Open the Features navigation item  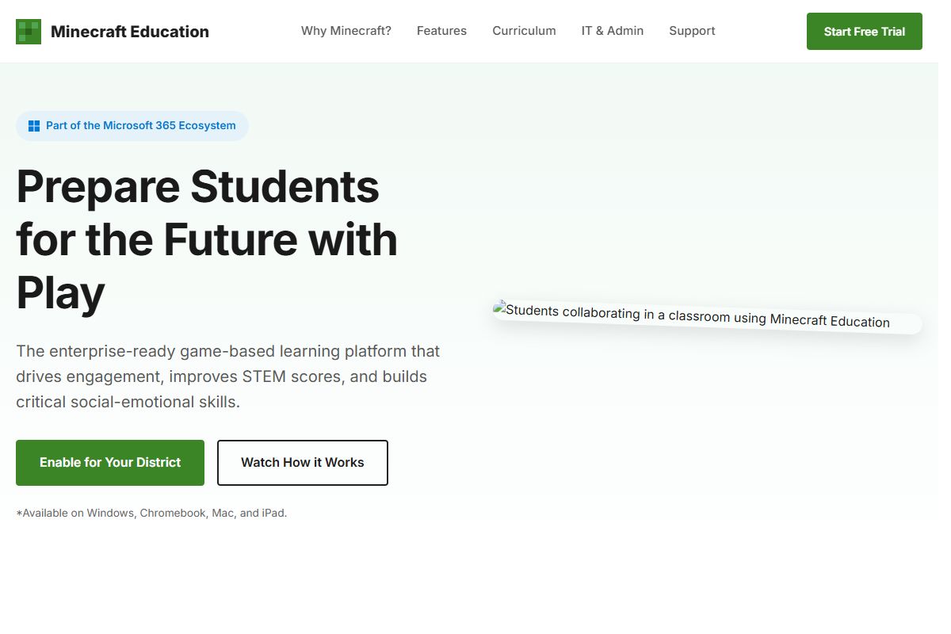pos(441,31)
